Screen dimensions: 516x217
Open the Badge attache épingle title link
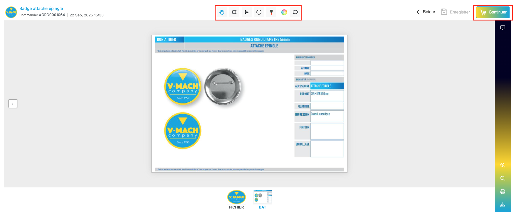(x=41, y=8)
